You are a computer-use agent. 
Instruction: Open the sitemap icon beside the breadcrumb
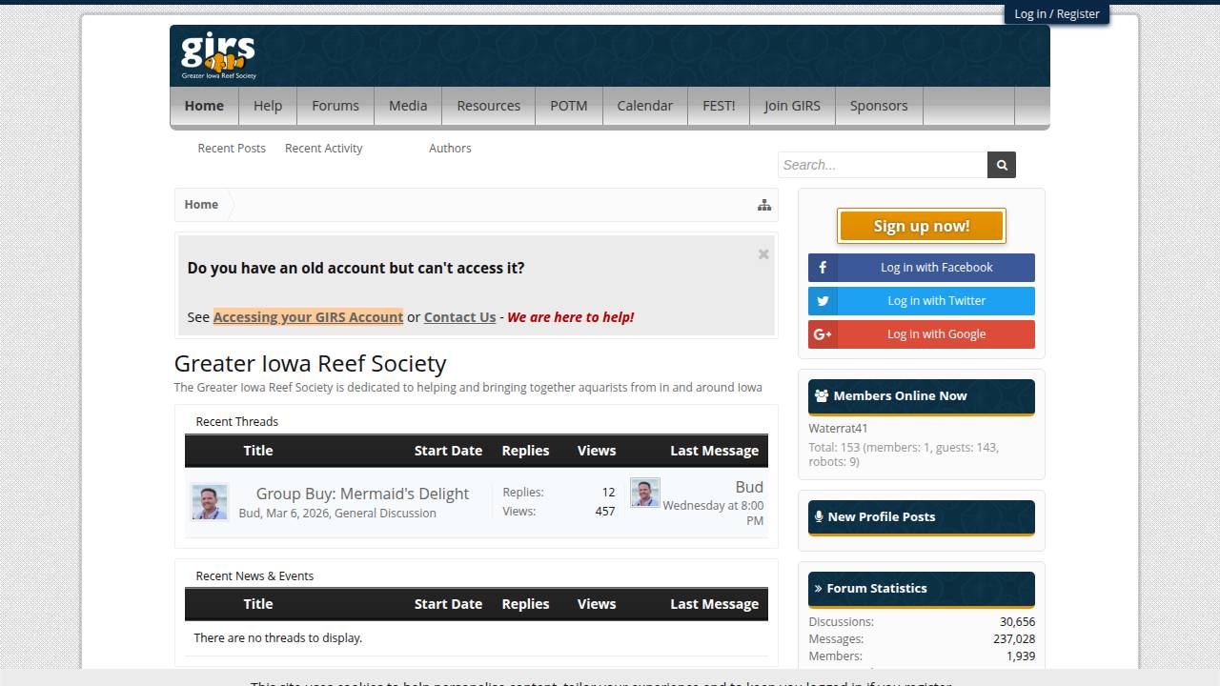point(763,204)
